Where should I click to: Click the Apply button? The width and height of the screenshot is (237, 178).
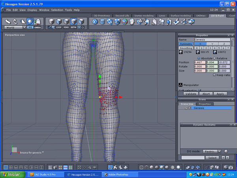(x=220, y=94)
